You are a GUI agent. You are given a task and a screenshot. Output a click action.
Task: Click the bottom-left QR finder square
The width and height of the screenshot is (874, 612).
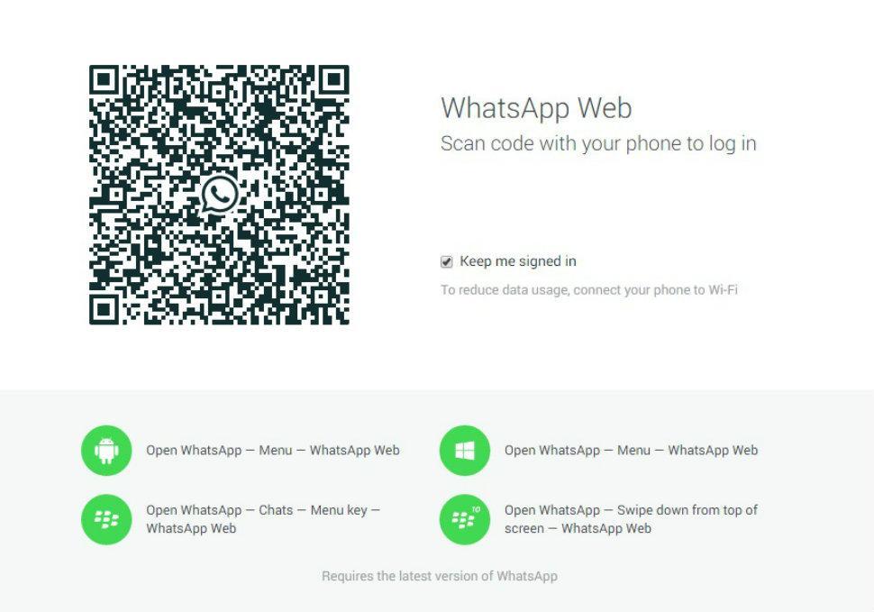point(104,310)
